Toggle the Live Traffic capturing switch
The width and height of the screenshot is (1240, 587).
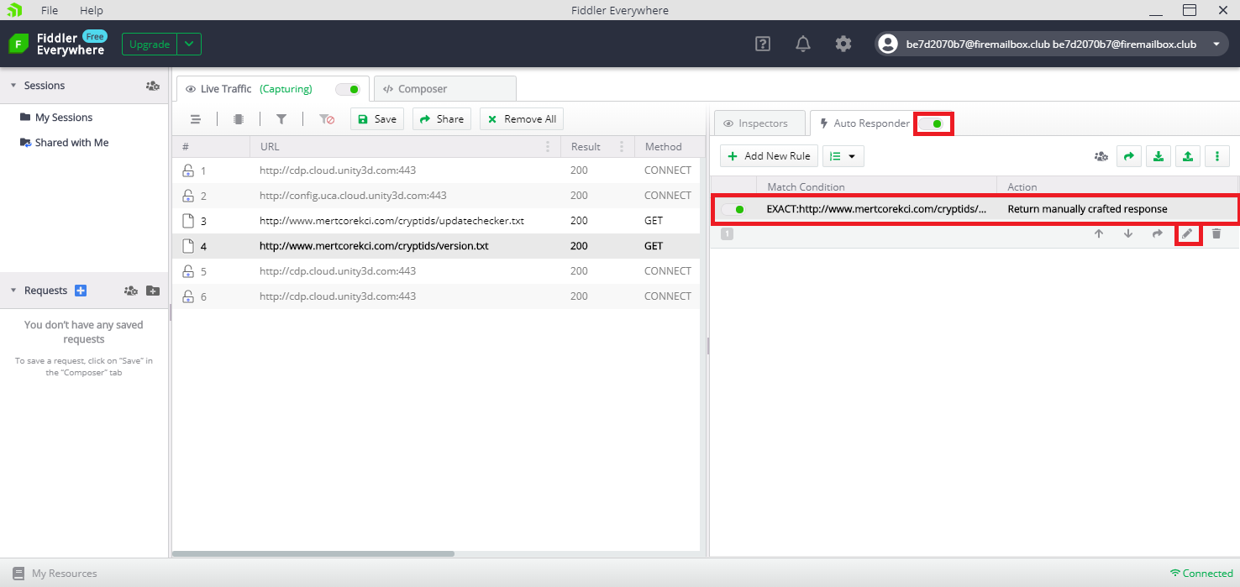(x=348, y=89)
